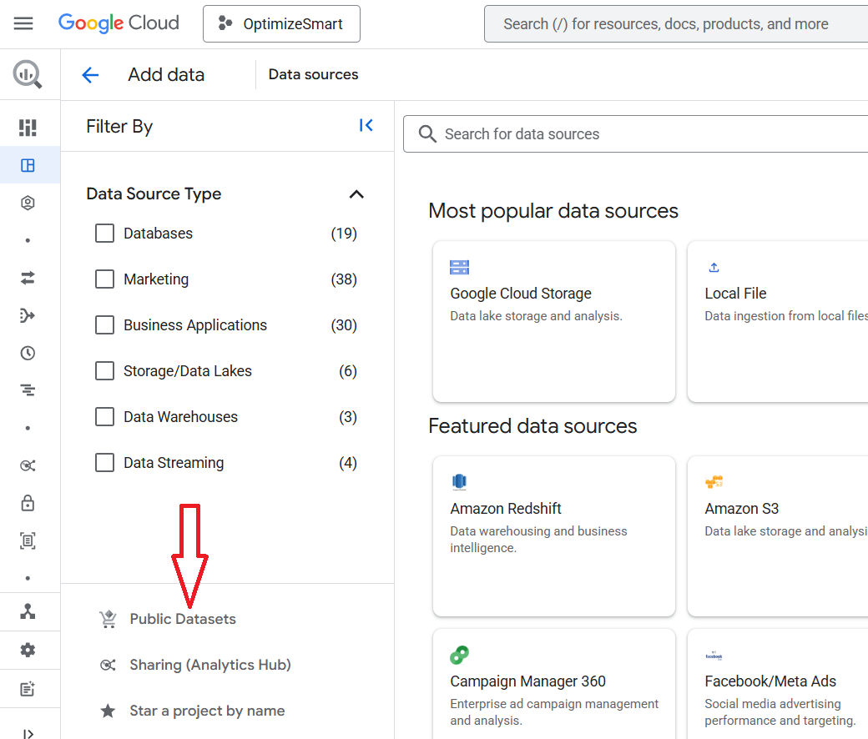Screen dimensions: 868x739
Task: Click Star a project by name
Action: 207,711
